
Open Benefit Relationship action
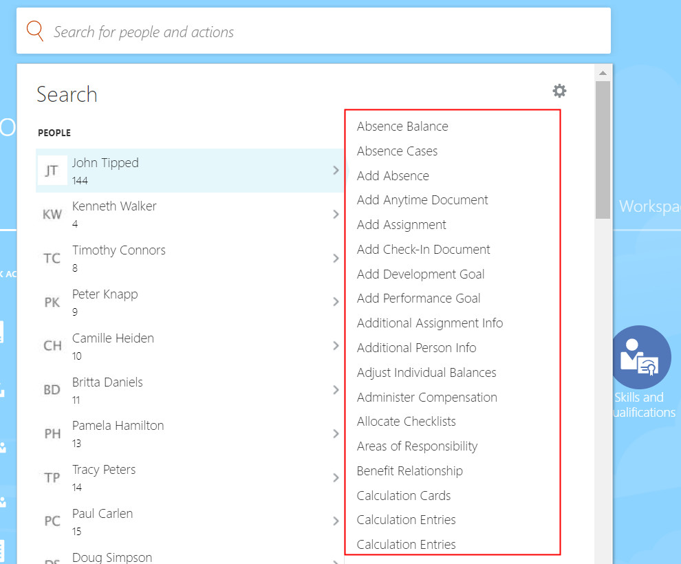409,471
